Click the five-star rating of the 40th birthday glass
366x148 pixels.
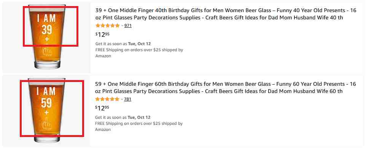pos(107,25)
